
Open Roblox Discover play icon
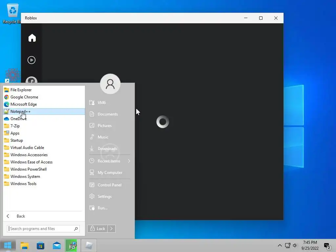click(x=31, y=60)
